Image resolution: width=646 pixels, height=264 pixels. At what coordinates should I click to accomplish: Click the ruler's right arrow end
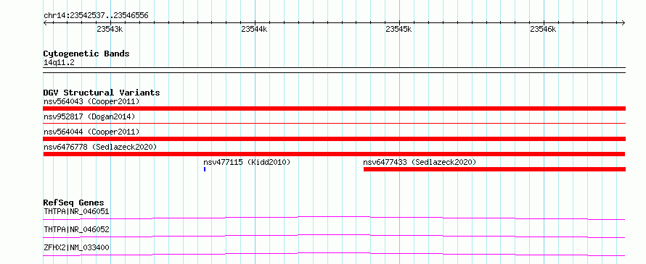coord(623,22)
